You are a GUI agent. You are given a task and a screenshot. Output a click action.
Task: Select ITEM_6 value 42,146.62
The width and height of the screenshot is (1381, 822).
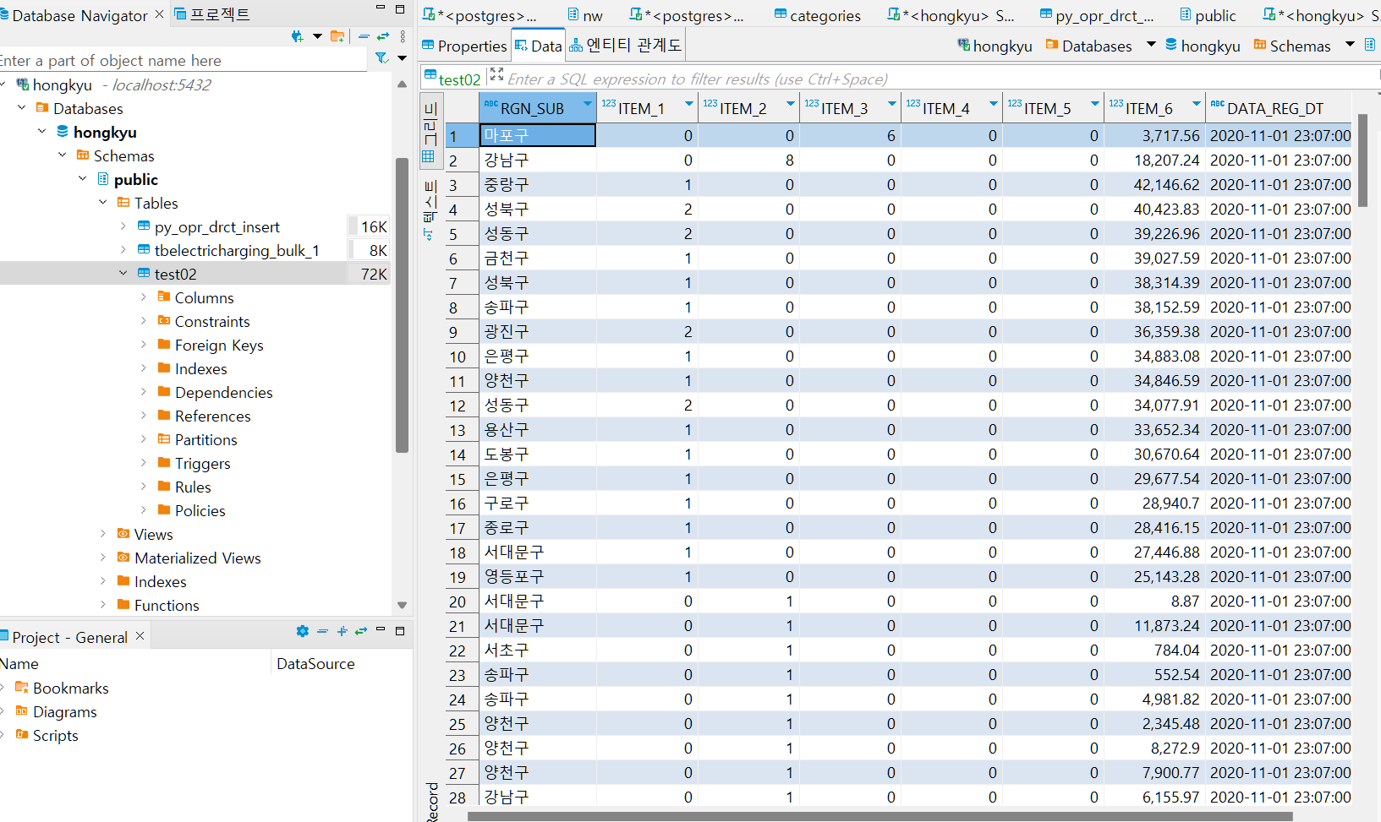pyautogui.click(x=1154, y=184)
